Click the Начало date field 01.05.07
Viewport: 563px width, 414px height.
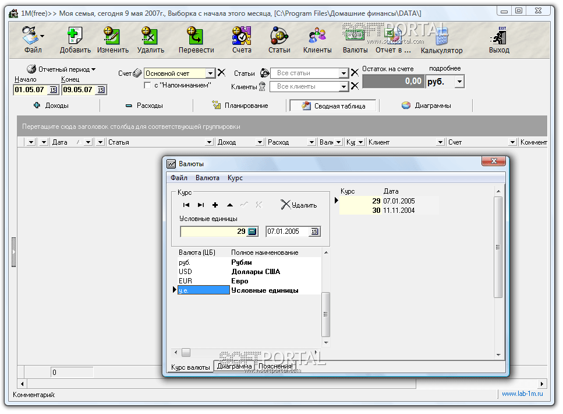(31, 90)
